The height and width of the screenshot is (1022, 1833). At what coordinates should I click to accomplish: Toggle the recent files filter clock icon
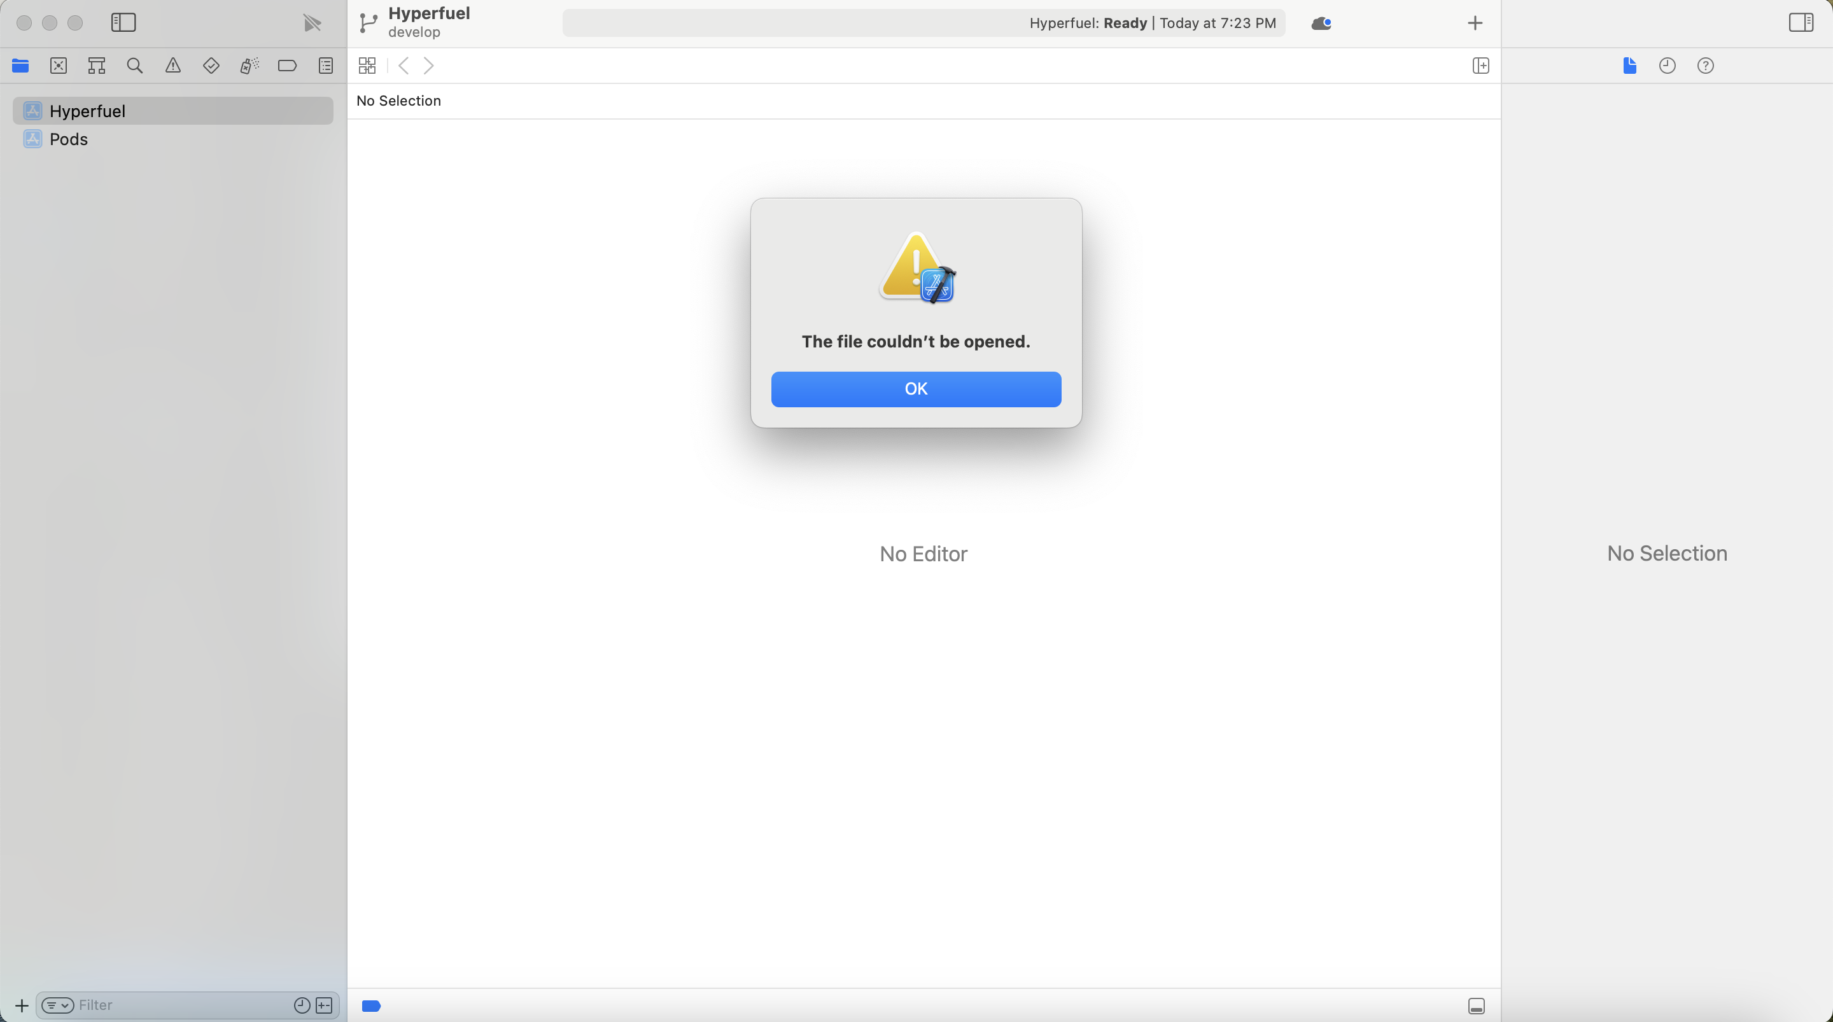click(x=302, y=1005)
